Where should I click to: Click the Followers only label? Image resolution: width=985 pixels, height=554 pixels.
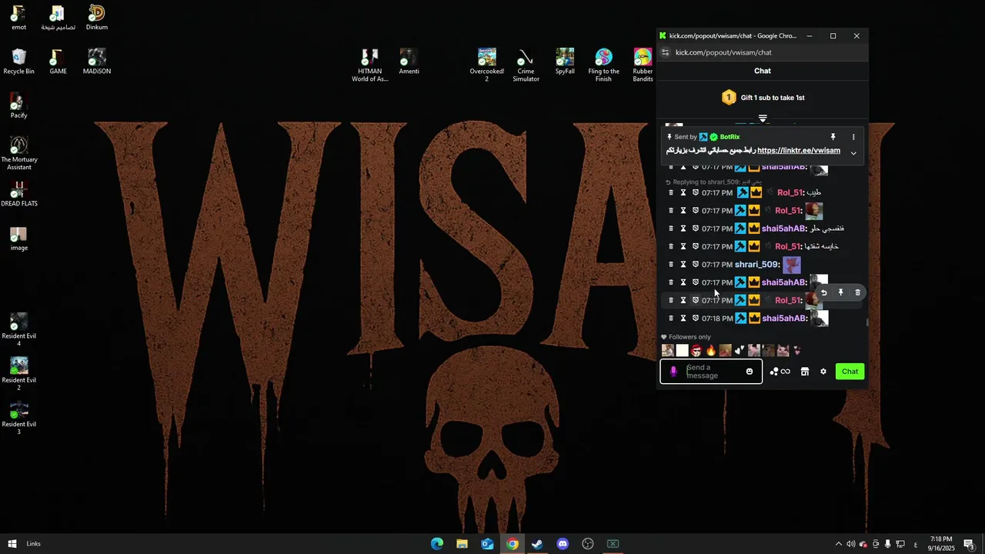click(689, 337)
